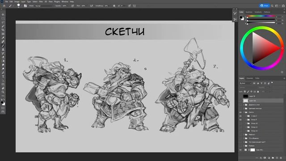Viewport: 286px width, 161px height.
Task: Show hidden Group 10 via visibility box
Action: tap(240, 123)
